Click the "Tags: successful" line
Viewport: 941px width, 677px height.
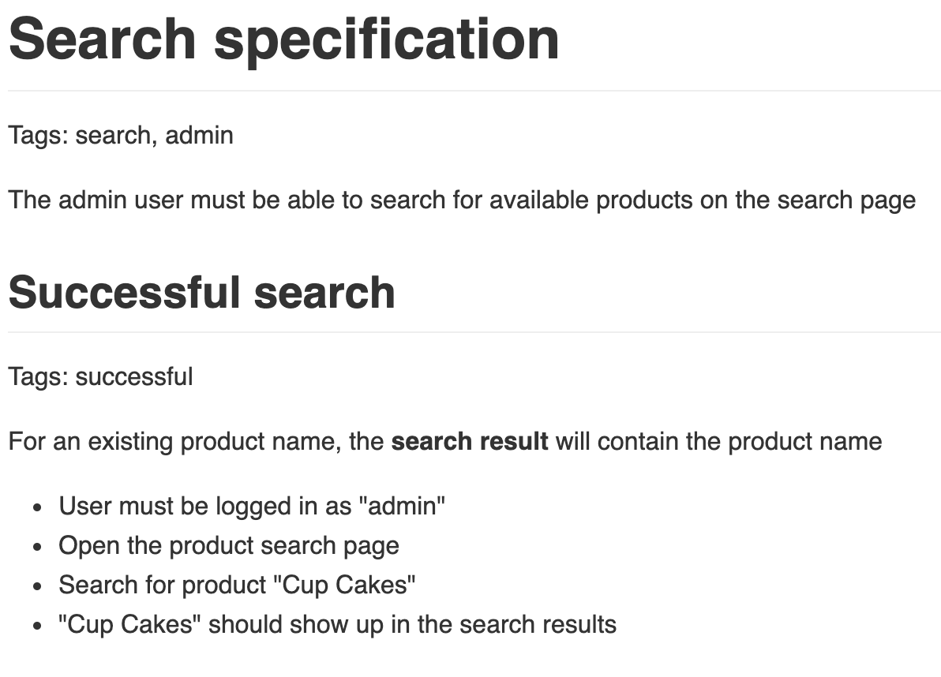[x=100, y=376]
